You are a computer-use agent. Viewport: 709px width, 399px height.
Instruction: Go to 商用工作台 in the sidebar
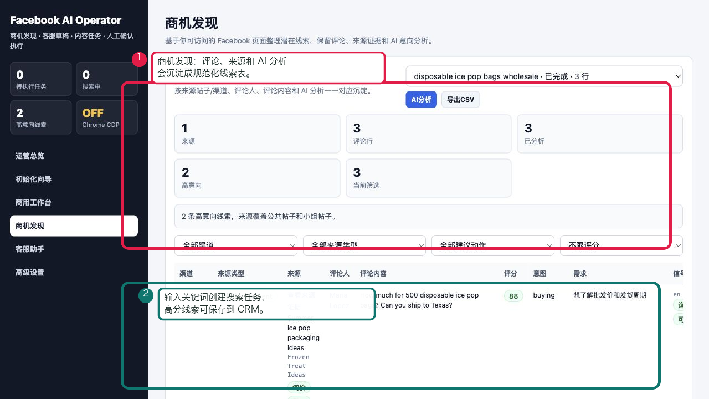pyautogui.click(x=74, y=203)
